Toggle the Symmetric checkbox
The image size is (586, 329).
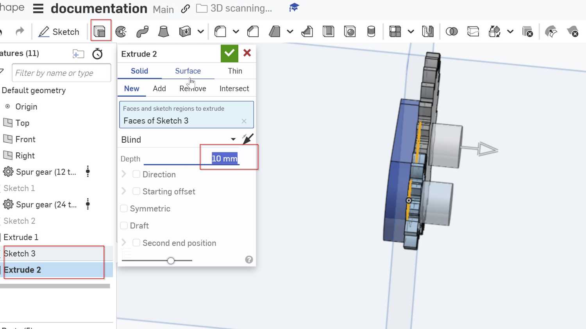click(124, 209)
